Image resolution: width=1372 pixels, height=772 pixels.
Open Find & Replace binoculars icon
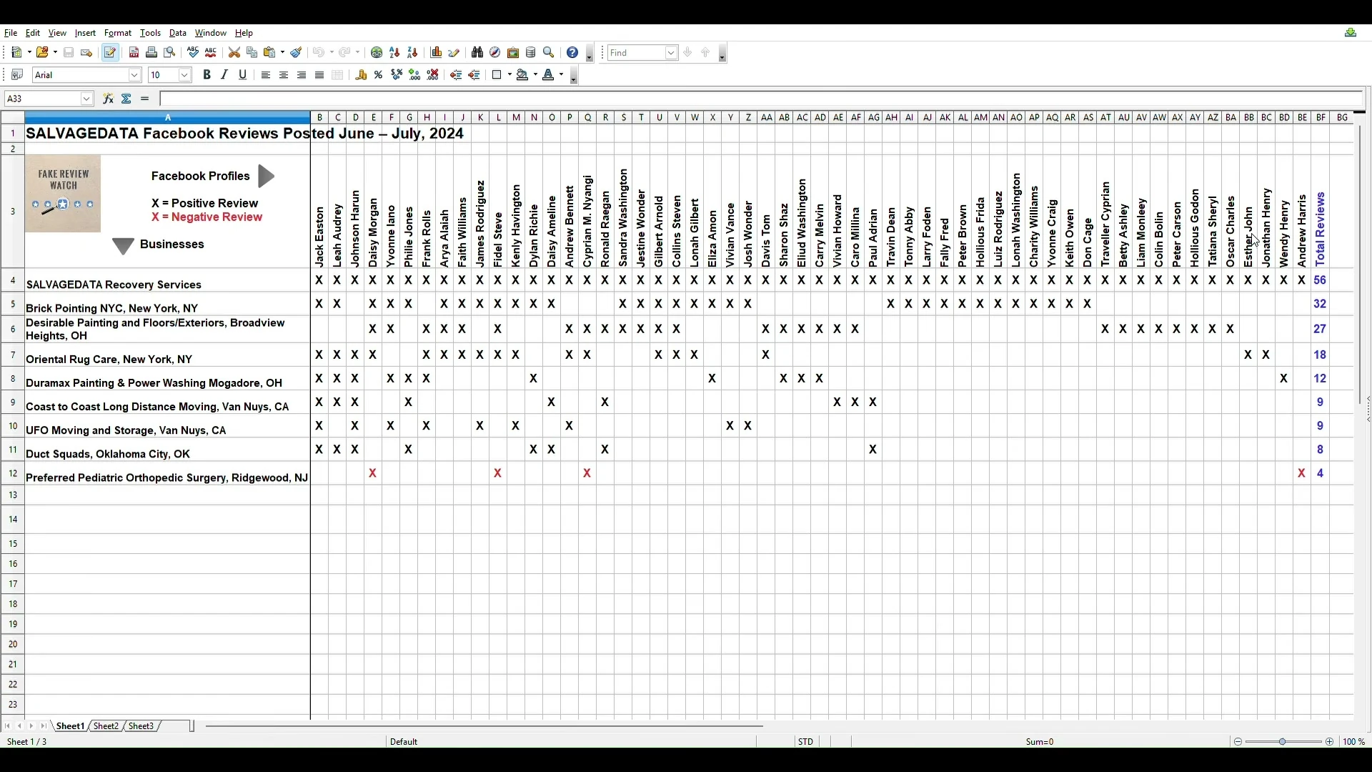478,53
